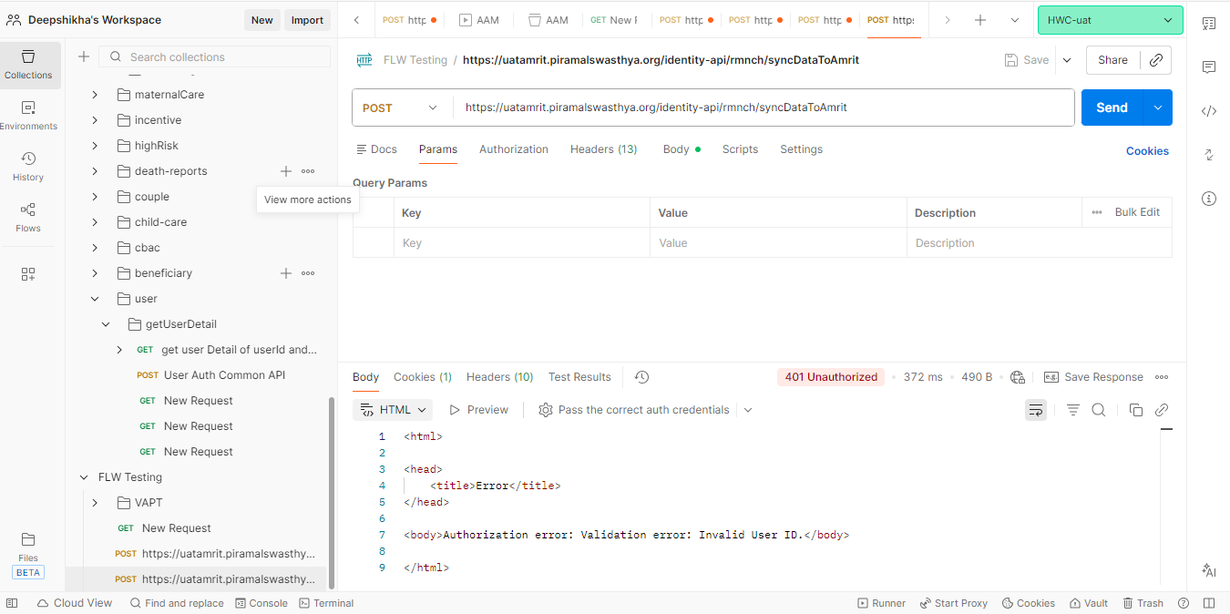
Task: Open the Cookies link
Action: coord(1147,151)
